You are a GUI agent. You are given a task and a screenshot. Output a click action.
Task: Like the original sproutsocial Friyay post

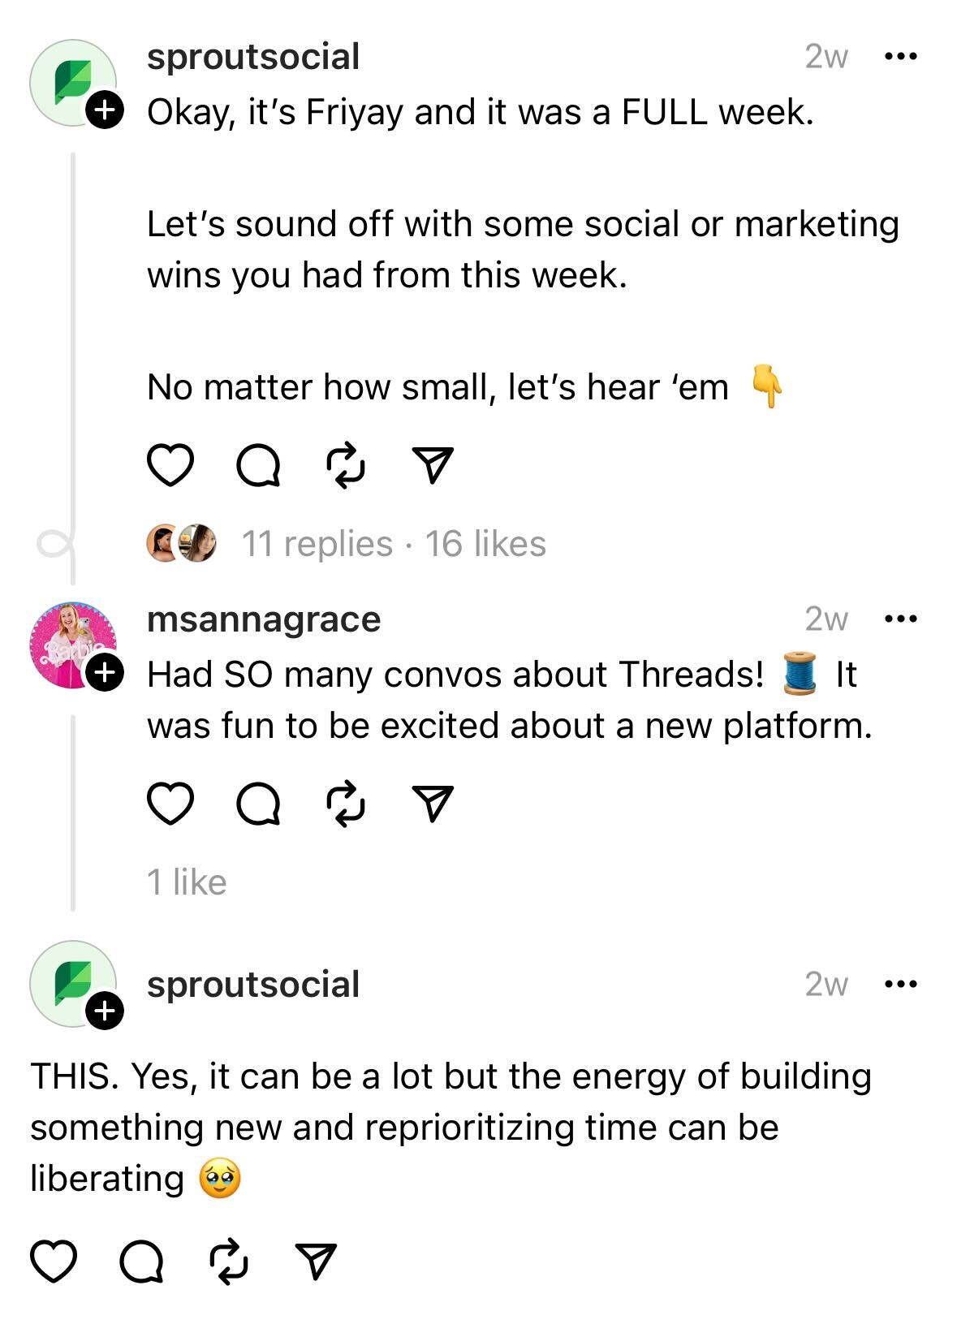(x=170, y=466)
